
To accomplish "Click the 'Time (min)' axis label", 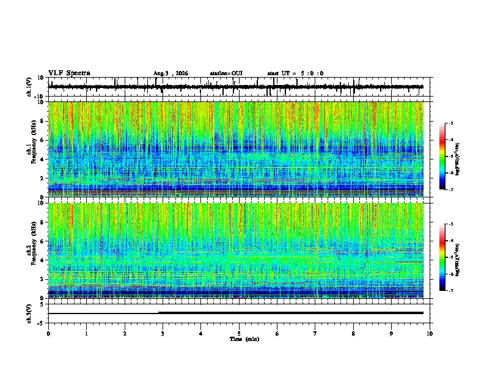I will (244, 339).
